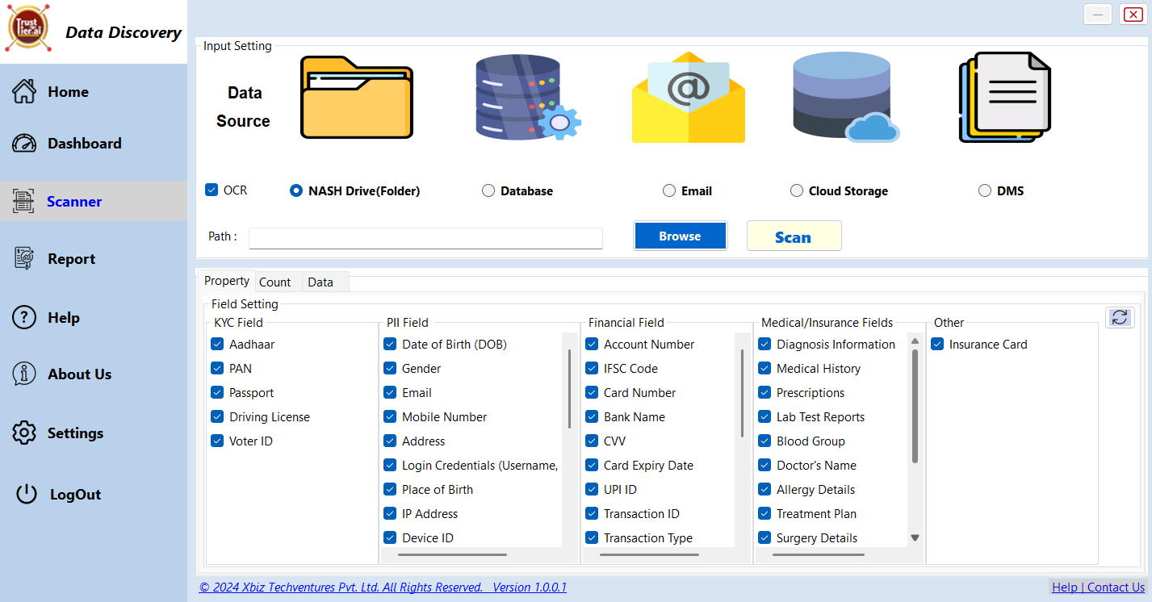Open Dashboard from the sidebar
The height and width of the screenshot is (602, 1152).
point(84,144)
